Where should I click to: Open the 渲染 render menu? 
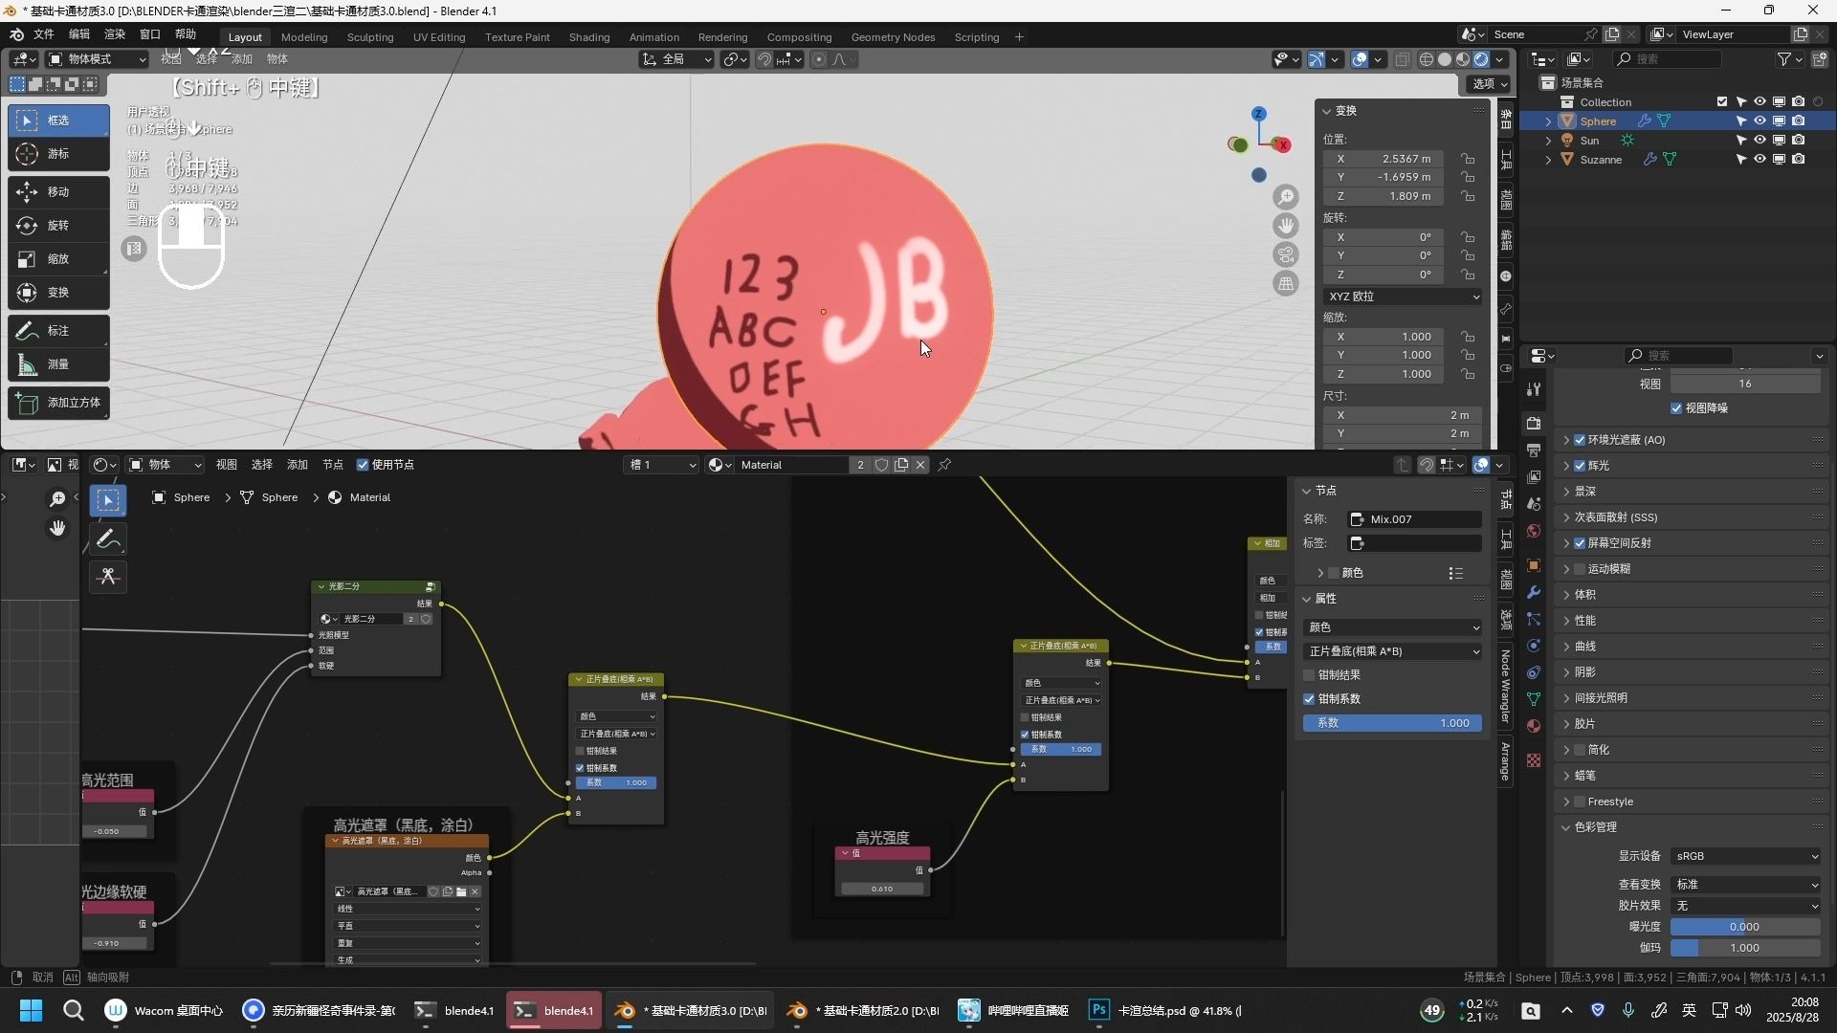pos(115,34)
